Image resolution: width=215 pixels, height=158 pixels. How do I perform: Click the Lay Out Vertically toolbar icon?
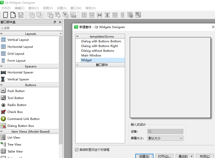92,15
